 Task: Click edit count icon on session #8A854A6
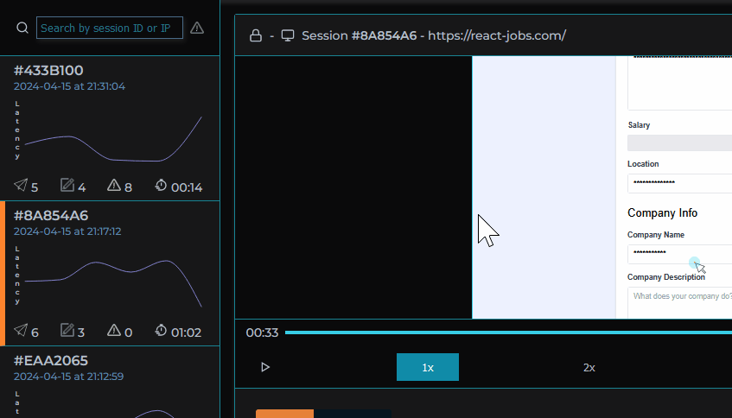67,331
